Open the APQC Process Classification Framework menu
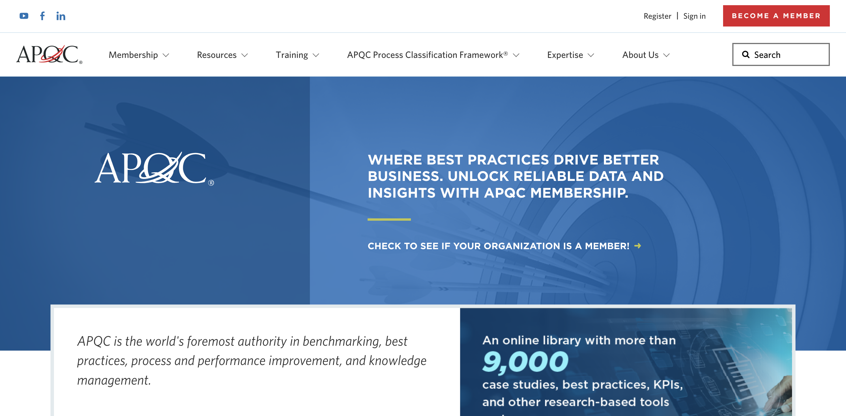The width and height of the screenshot is (846, 416). pyautogui.click(x=427, y=55)
